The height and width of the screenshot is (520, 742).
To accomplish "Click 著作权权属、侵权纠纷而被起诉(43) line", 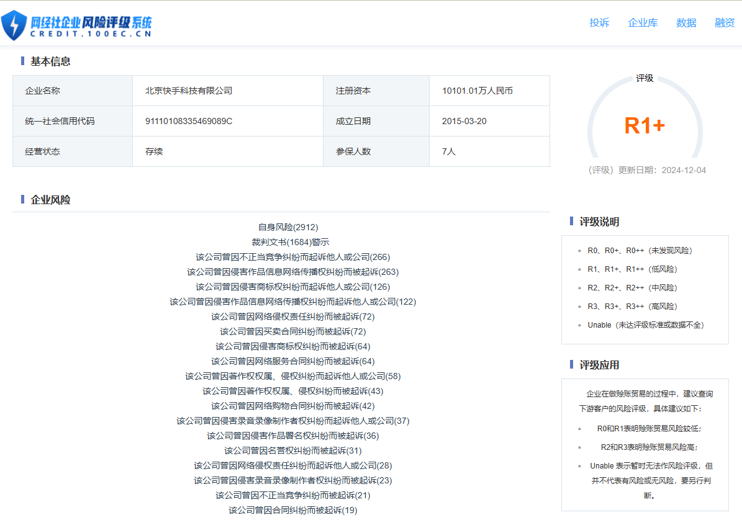I will (293, 391).
